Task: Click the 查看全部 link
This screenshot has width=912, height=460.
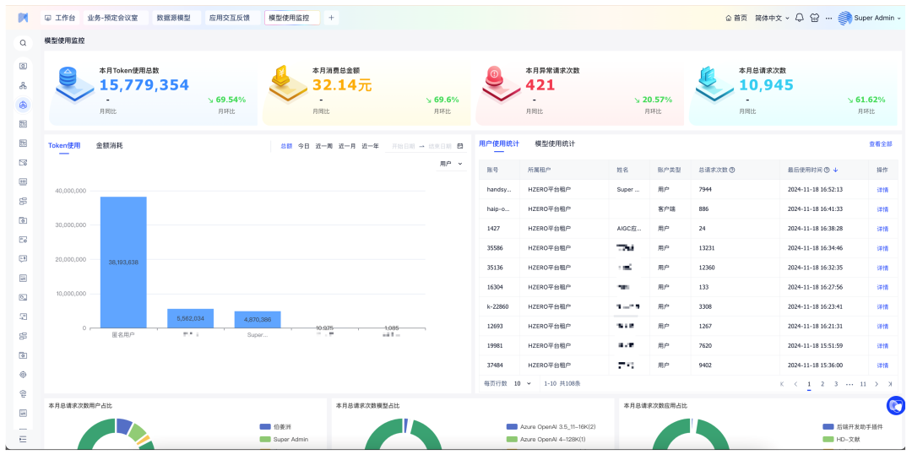Action: [880, 144]
